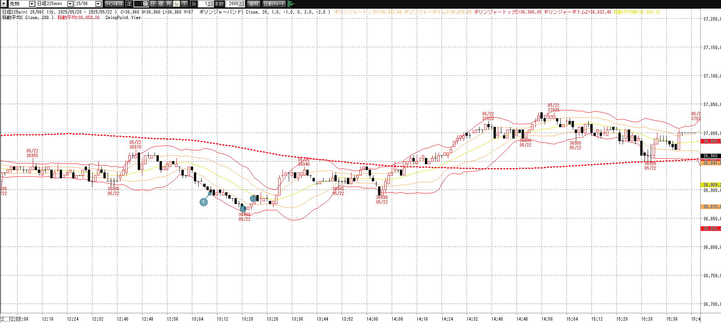Click the red 36,832 Bollinger bottom price tag

pos(710,229)
